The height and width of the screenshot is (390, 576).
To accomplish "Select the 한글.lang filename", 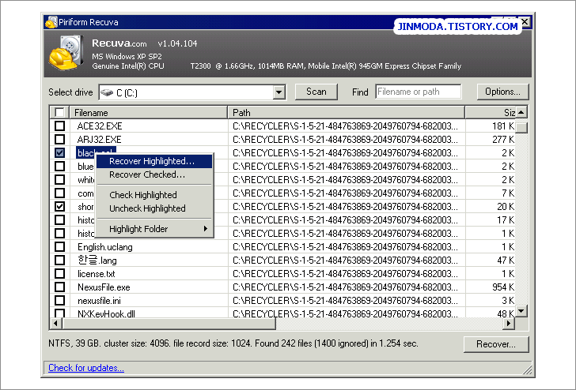I will (x=97, y=261).
